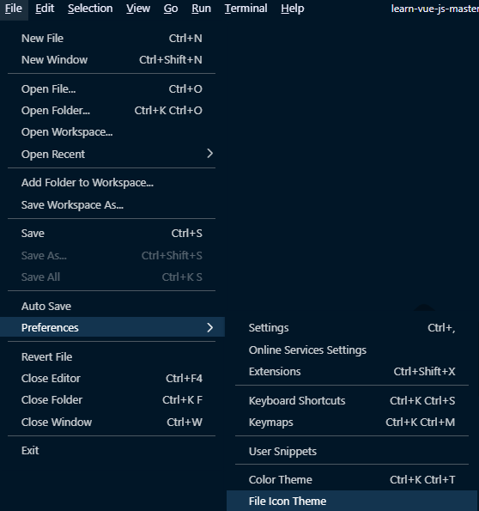Open the Help menu
This screenshot has width=479, height=511.
(292, 9)
